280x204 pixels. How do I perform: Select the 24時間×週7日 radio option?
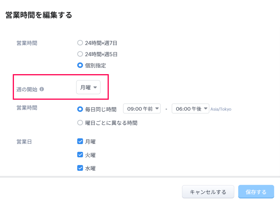coord(80,43)
